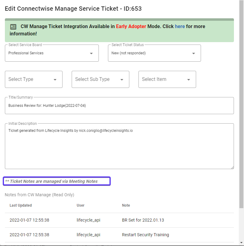
Task: Click the Select Type arrow icon
Action: pos(55,80)
